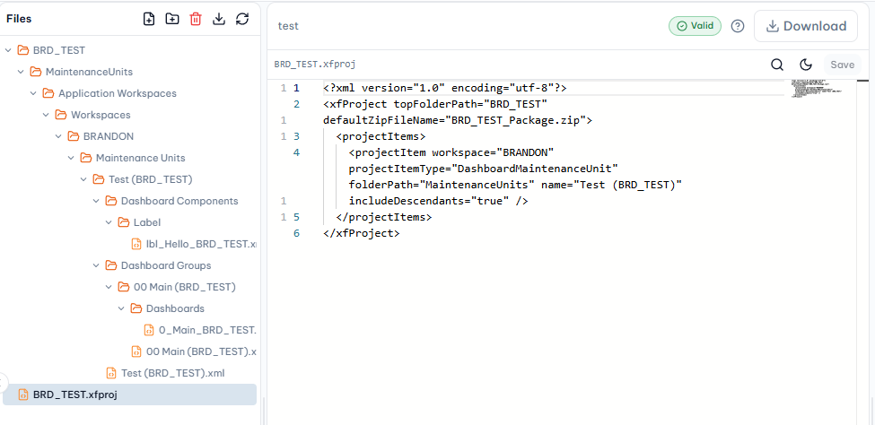The width and height of the screenshot is (875, 425).
Task: Toggle dark mode moon icon
Action: [x=806, y=65]
